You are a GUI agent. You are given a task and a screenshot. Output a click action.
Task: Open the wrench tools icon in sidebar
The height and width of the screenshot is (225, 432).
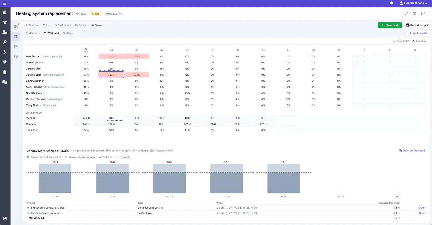(5, 42)
